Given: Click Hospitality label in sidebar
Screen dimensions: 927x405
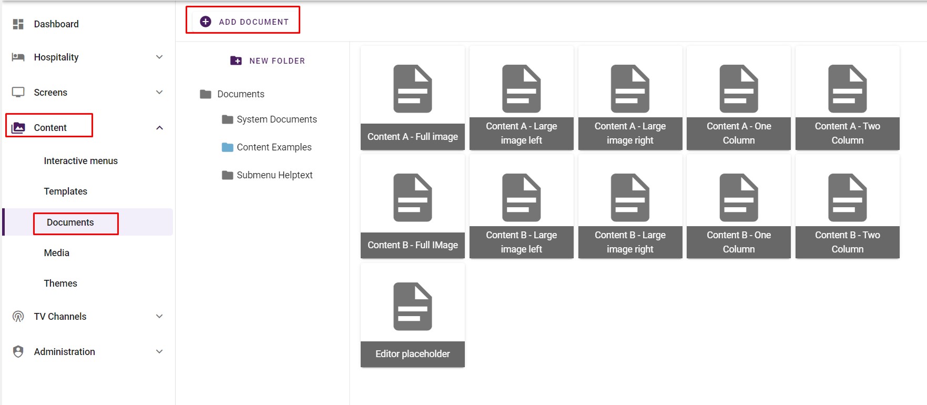Looking at the screenshot, I should (x=56, y=57).
